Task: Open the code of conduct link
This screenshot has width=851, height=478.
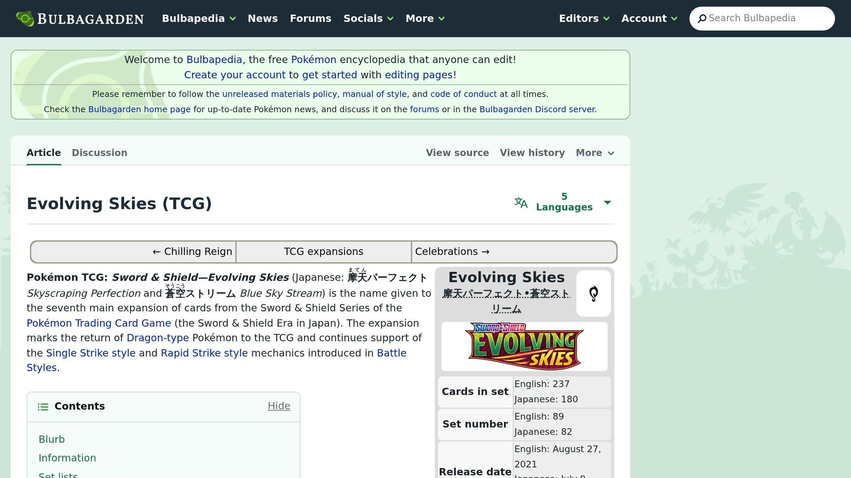Action: [463, 94]
